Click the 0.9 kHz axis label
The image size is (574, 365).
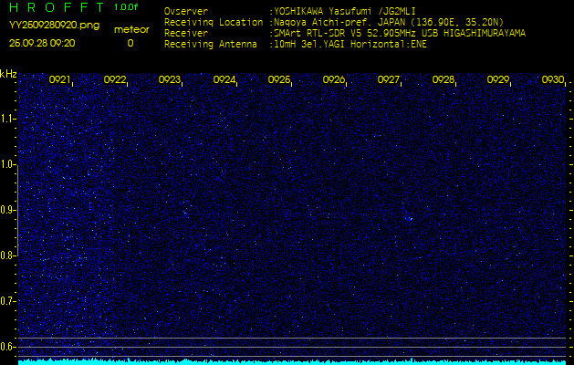[x=7, y=210]
